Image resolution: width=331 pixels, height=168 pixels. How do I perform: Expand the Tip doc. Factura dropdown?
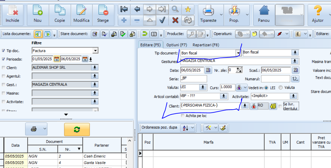click(x=95, y=51)
